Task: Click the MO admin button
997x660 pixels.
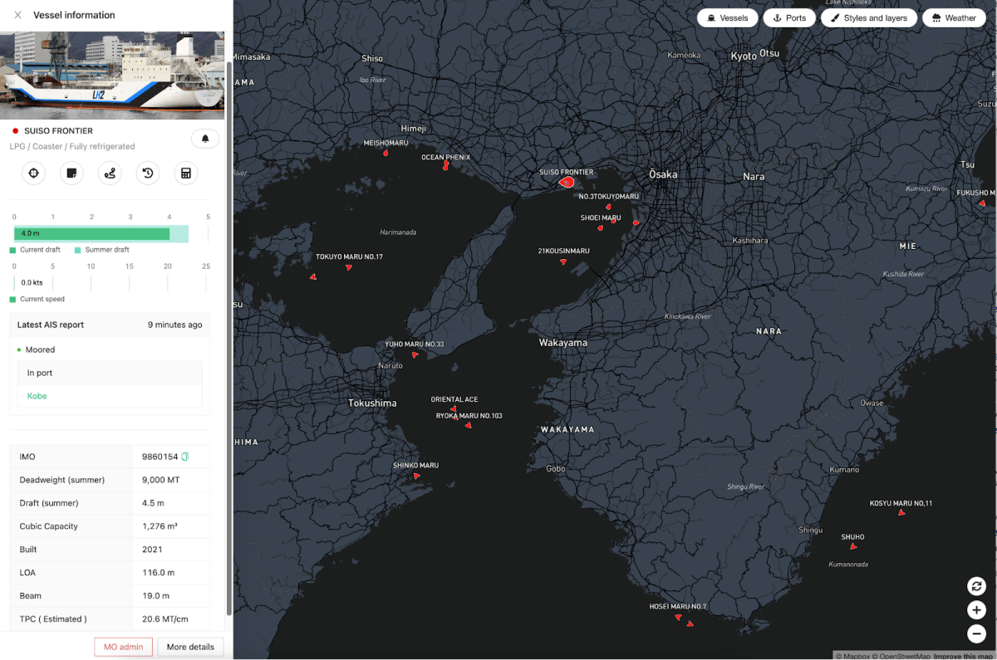Action: tap(123, 647)
